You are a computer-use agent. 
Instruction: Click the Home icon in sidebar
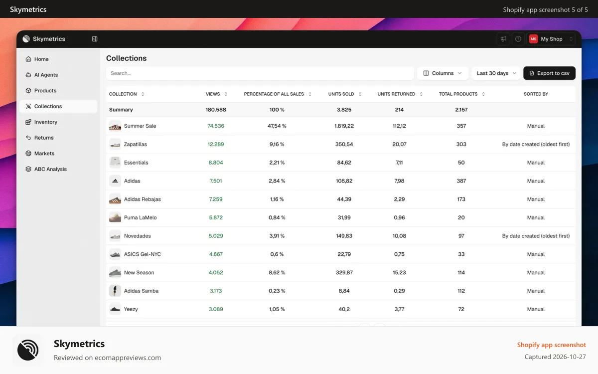28,59
